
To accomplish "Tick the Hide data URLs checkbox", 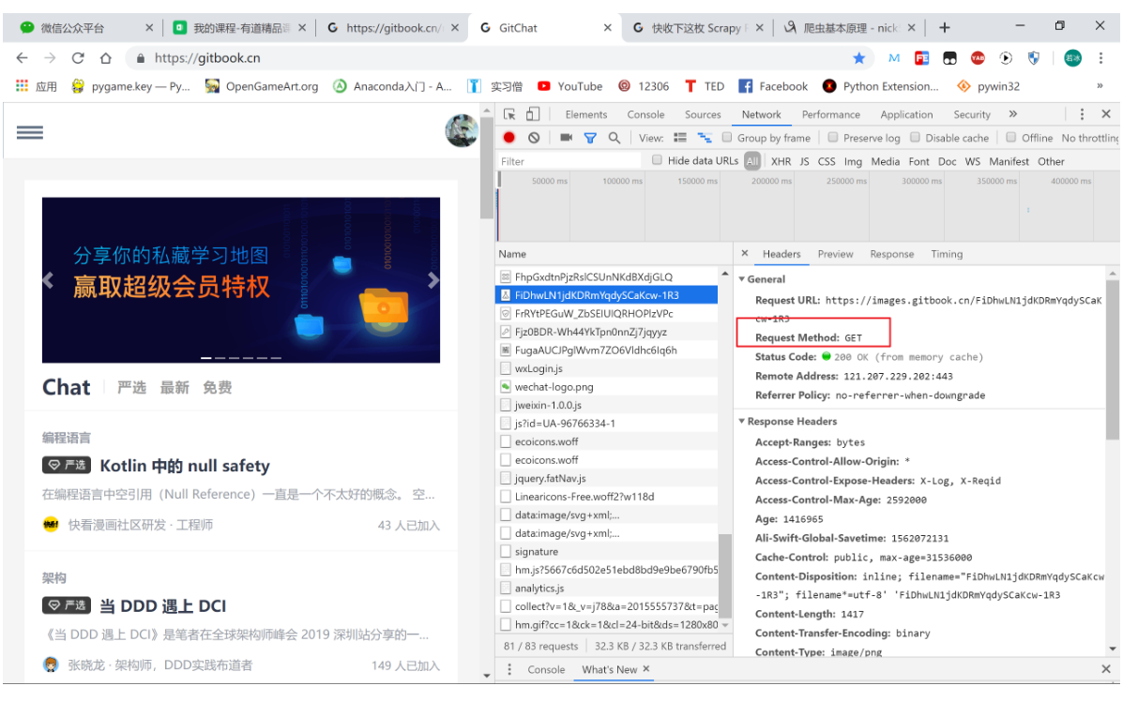I will (x=657, y=160).
